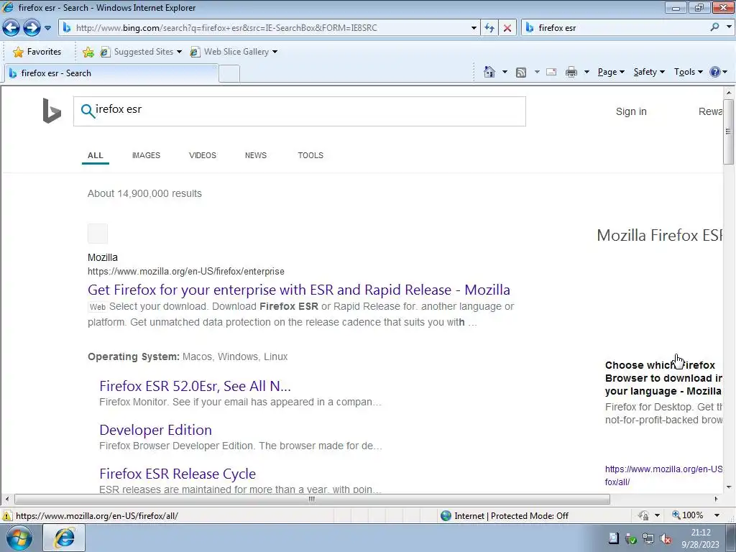Click the magnifier search icon in toolbar

(714, 27)
